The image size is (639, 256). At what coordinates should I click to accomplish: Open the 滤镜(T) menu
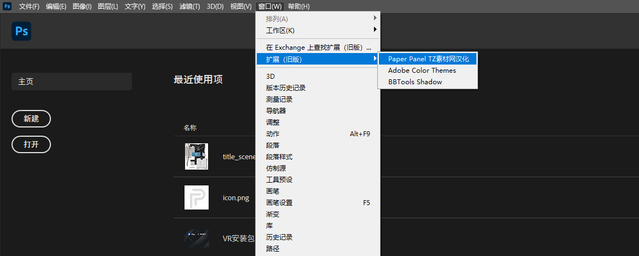pos(189,7)
